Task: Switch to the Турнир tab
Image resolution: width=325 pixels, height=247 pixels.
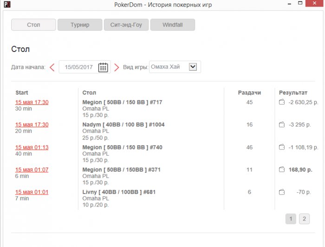Action: tap(80, 25)
